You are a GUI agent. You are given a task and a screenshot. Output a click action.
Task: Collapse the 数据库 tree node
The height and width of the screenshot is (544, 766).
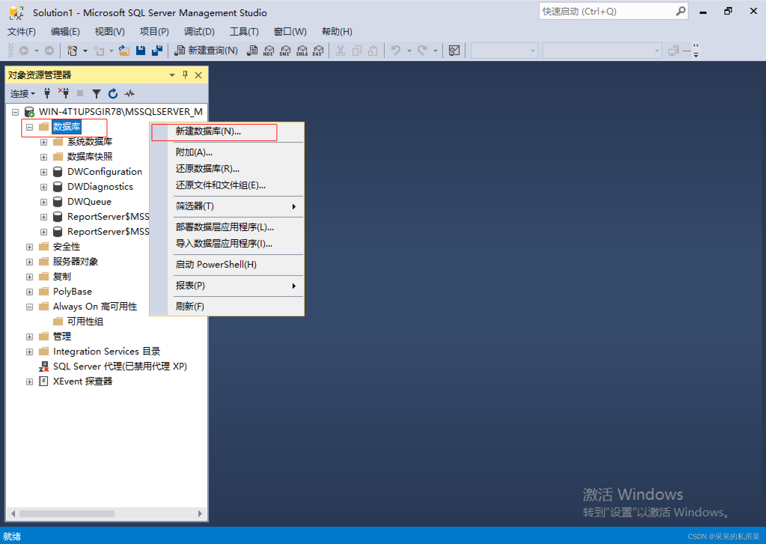(x=30, y=127)
